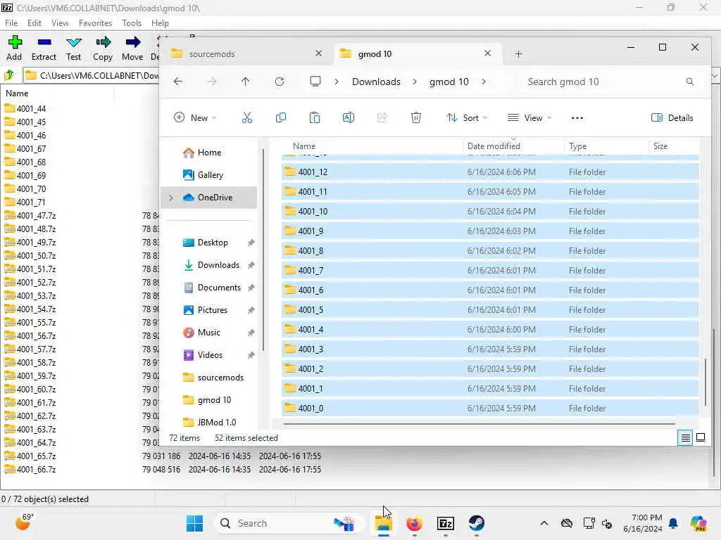Click the Explorer Up arrow
Screen dimensions: 721x540
(x=246, y=82)
